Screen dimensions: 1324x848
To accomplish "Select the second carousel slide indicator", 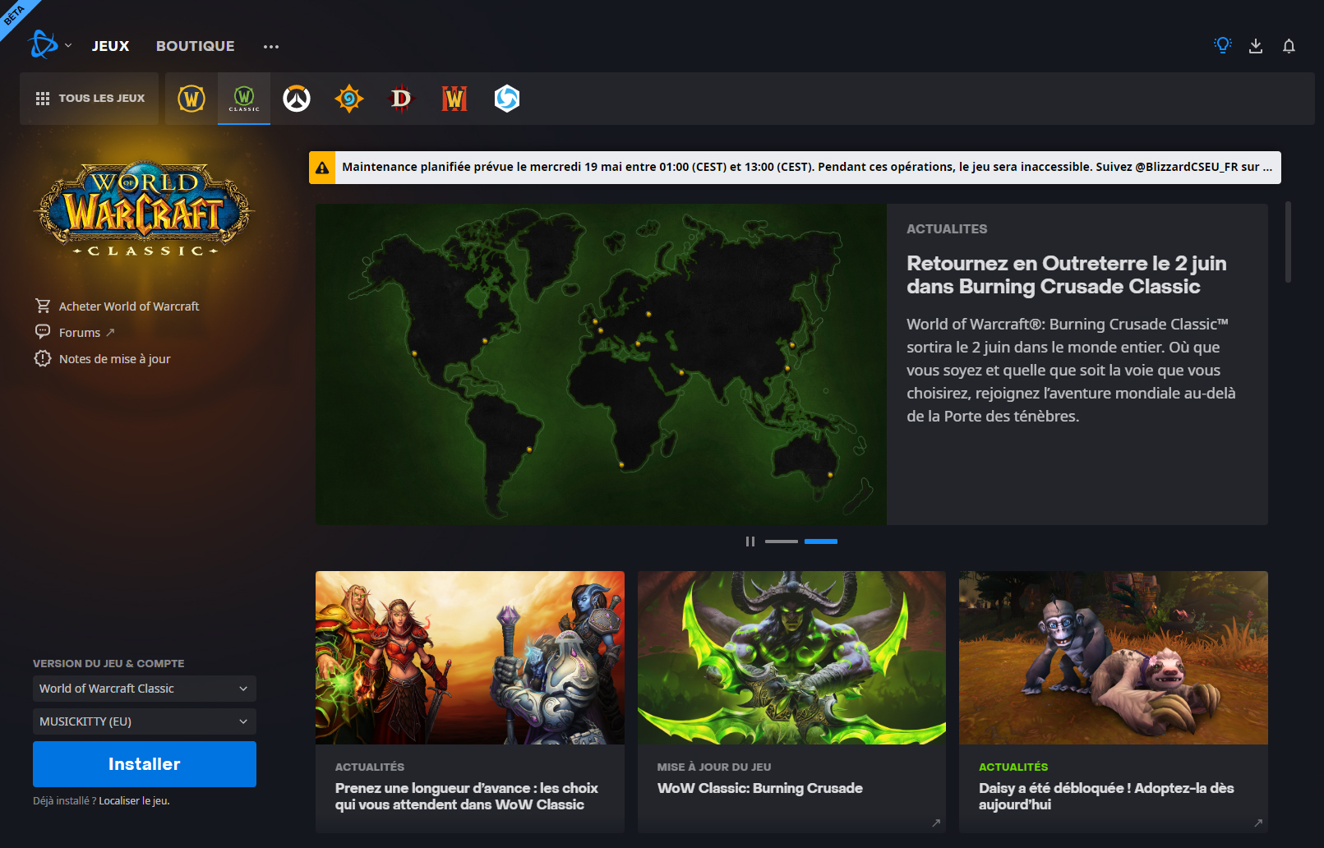I will 820,542.
